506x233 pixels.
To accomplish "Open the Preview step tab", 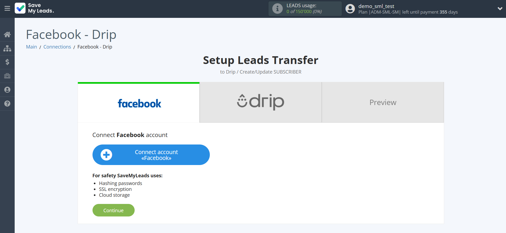I will [383, 102].
